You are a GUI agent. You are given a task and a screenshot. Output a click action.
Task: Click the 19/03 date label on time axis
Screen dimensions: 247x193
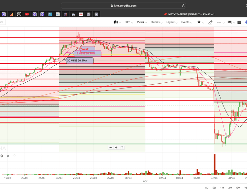[x=8, y=178]
